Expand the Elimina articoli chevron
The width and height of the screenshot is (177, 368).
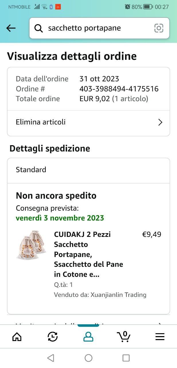point(160,122)
